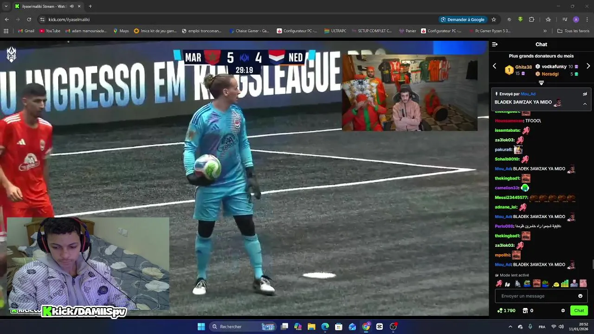Screen dimensions: 594x334
Task: Show next top donors arrow
Action: click(x=588, y=66)
